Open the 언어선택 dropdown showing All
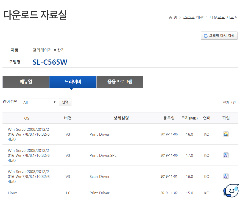 click(39, 102)
